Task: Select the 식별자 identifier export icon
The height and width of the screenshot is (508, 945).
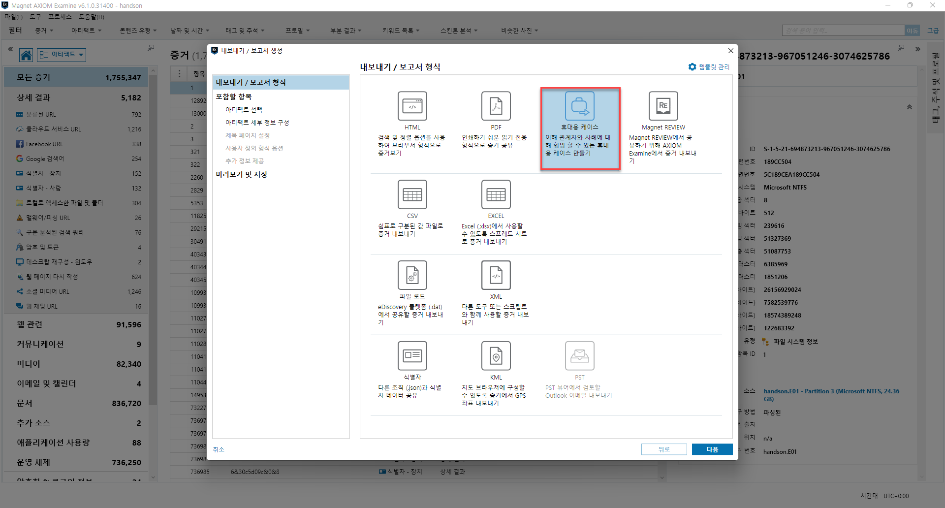Action: (x=412, y=356)
